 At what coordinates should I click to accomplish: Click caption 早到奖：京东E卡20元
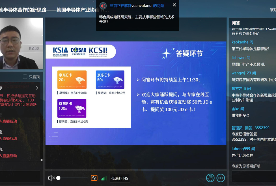[73, 93]
